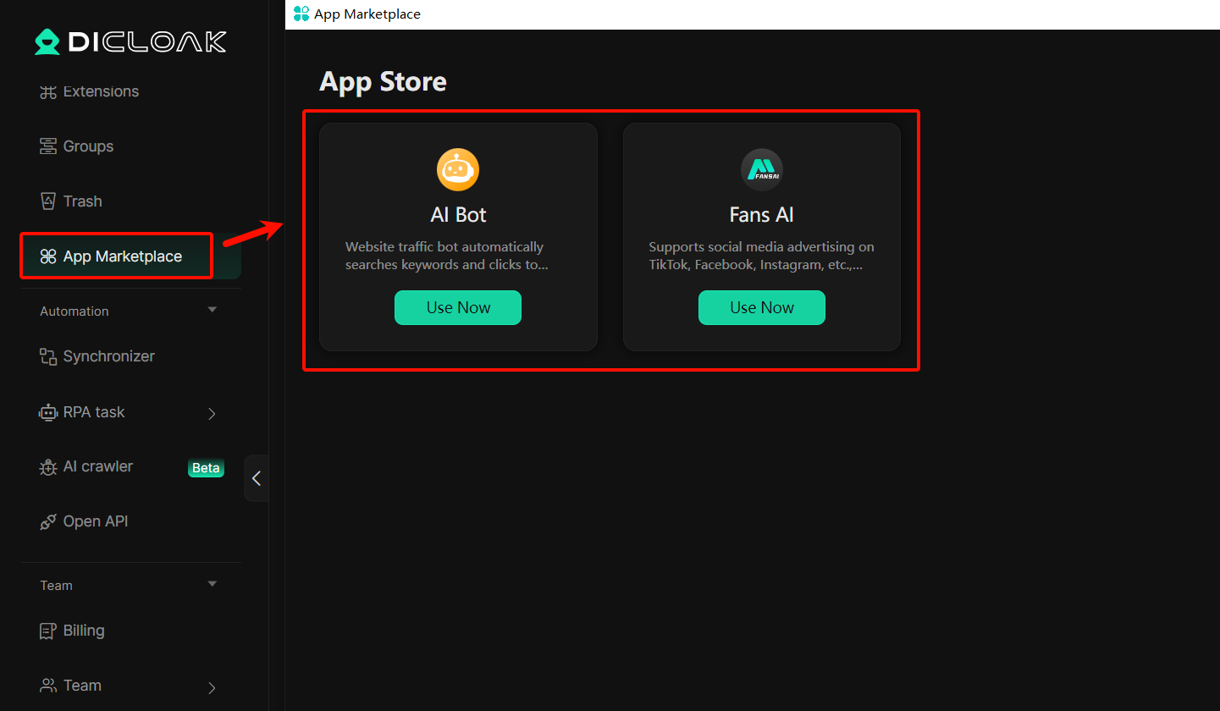Click the Billing receipt icon
Viewport: 1220px width, 711px height.
pos(48,631)
